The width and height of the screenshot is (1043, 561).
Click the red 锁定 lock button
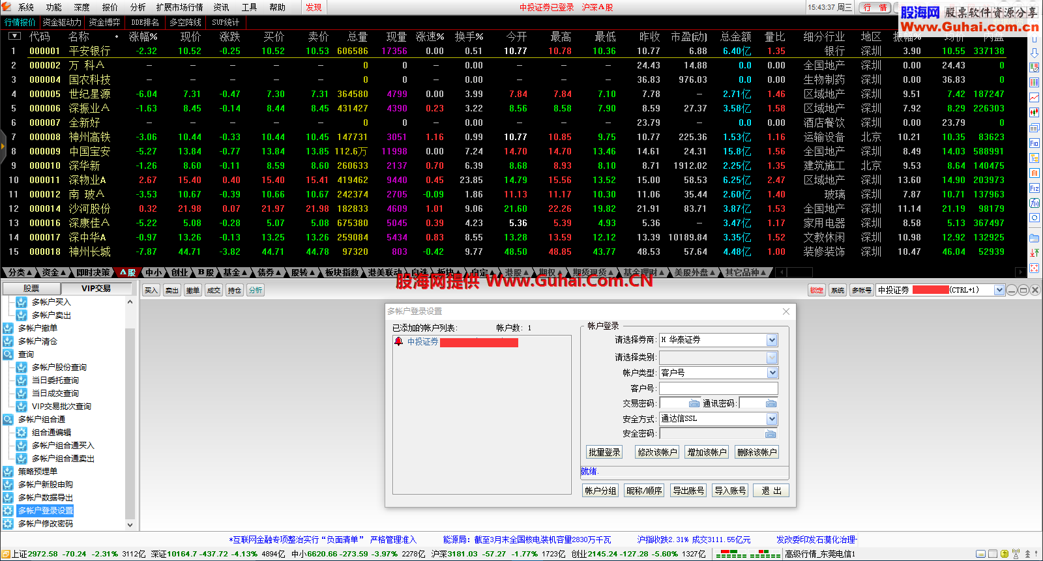point(817,290)
